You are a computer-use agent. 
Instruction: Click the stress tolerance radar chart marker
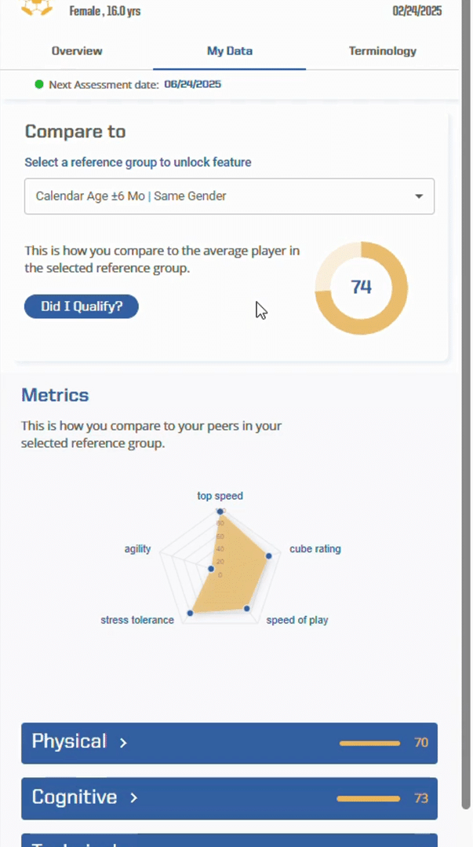click(x=190, y=612)
